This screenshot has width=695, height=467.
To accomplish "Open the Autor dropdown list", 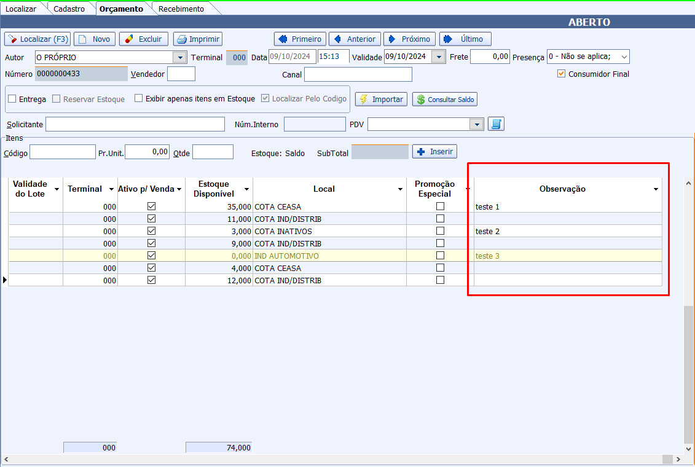I will point(179,57).
